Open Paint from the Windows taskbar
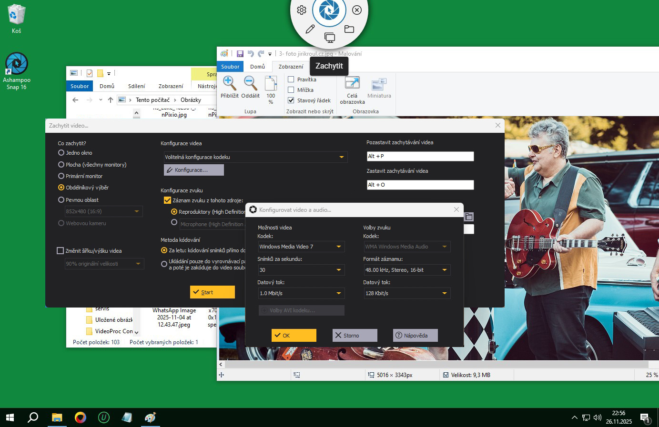This screenshot has height=427, width=659. pos(150,417)
